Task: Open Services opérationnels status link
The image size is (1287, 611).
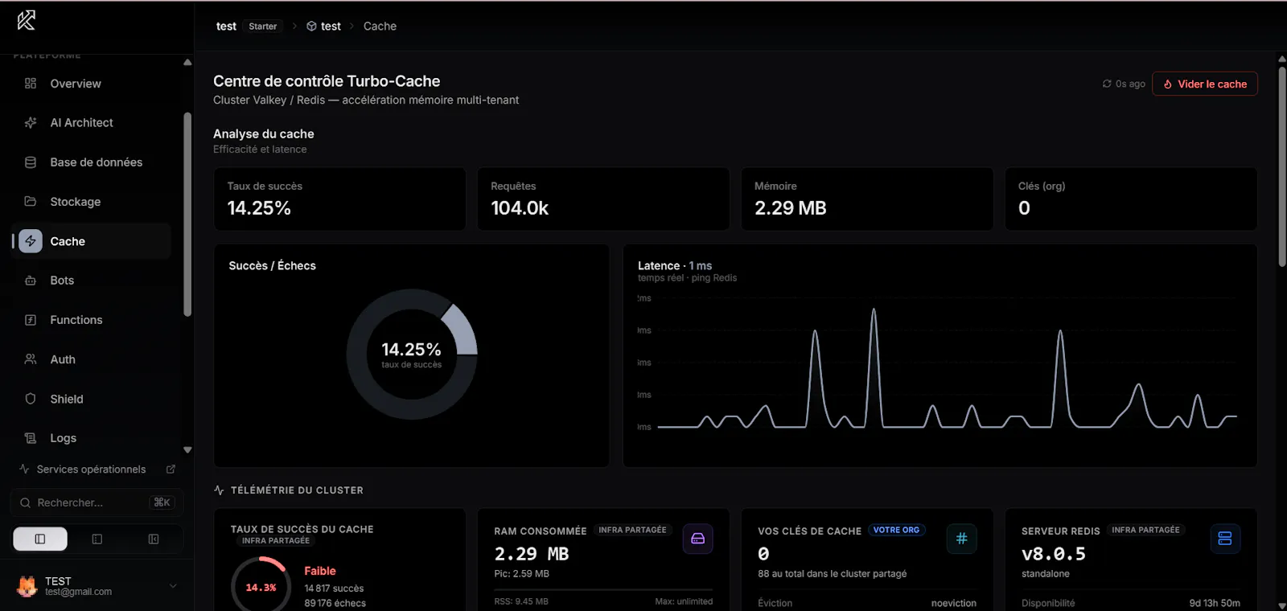Action: 91,470
